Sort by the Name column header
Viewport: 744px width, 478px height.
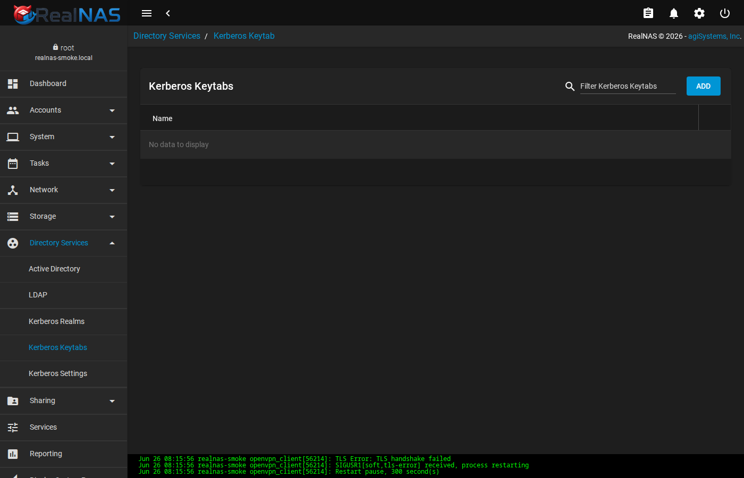(x=163, y=118)
